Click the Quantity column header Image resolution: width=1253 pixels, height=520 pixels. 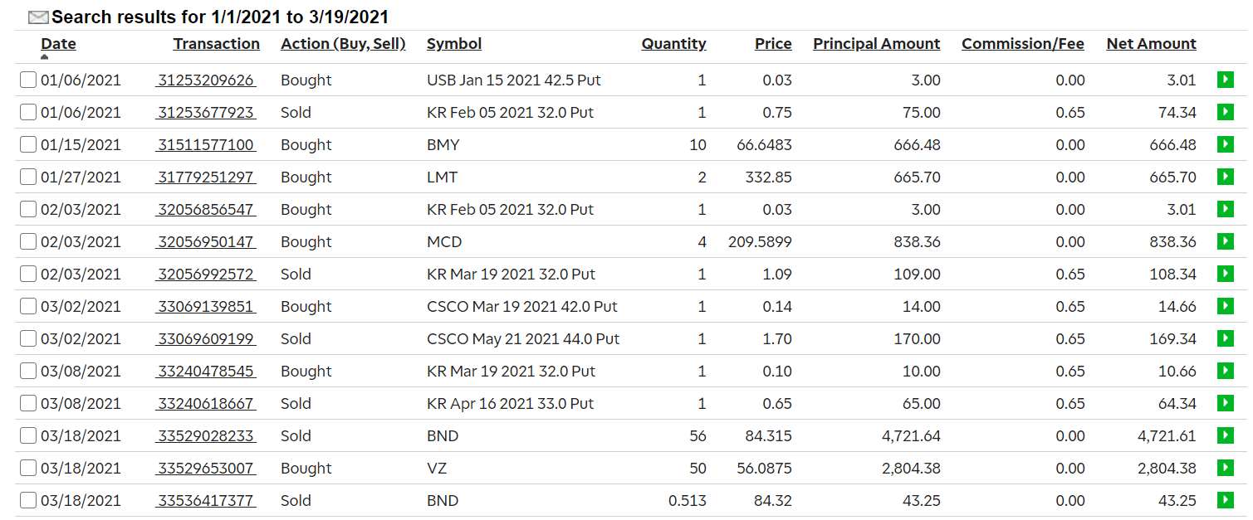[673, 44]
